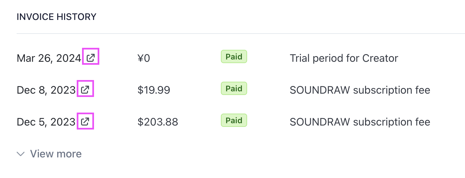Select the $19.99 invoice amount
The width and height of the screenshot is (465, 178).
pos(154,90)
